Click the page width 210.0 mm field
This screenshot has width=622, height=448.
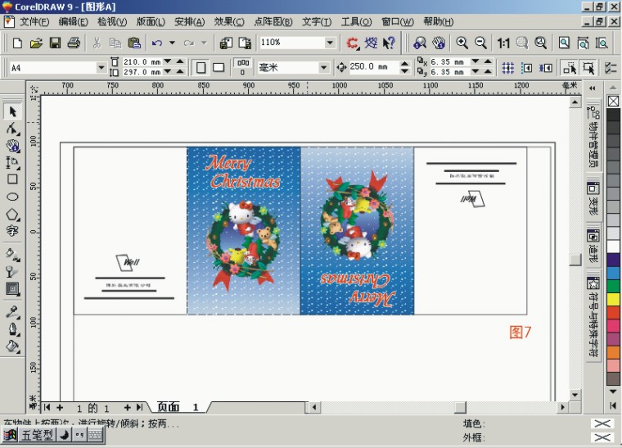click(142, 62)
